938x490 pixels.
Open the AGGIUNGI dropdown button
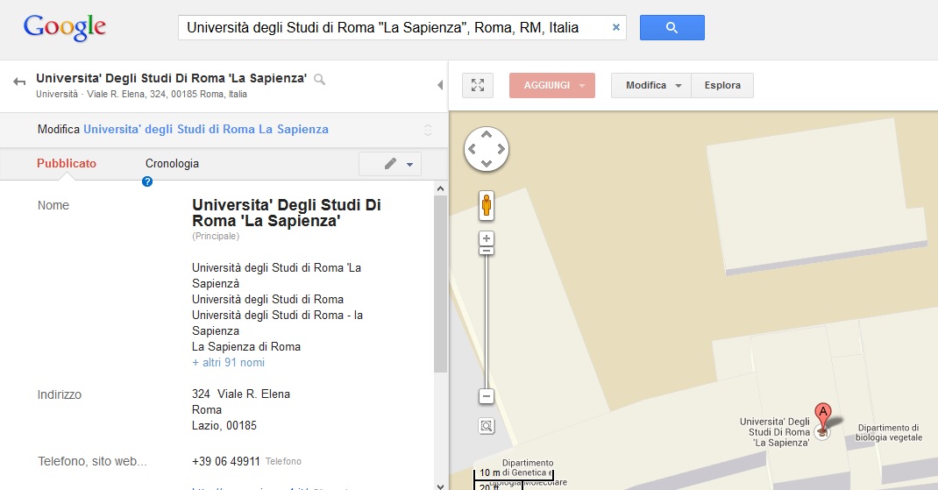(x=552, y=85)
